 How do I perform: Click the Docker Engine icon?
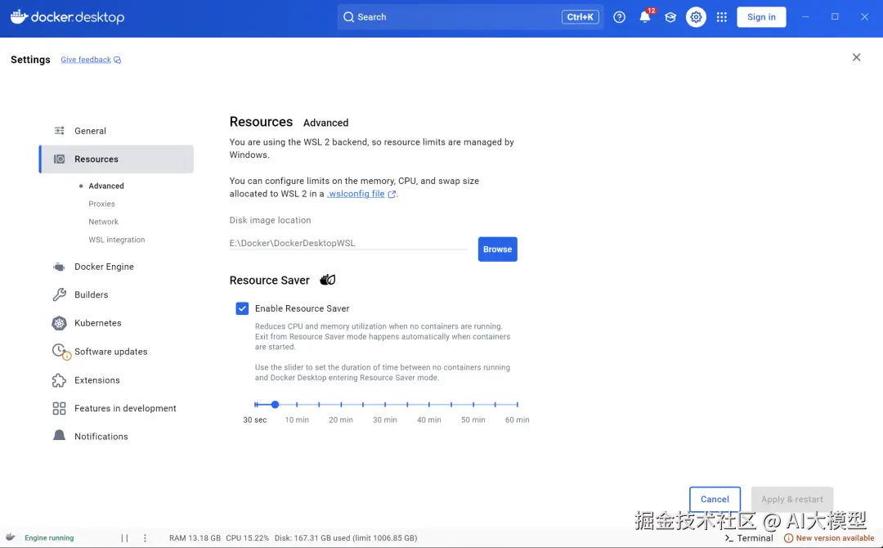(59, 267)
